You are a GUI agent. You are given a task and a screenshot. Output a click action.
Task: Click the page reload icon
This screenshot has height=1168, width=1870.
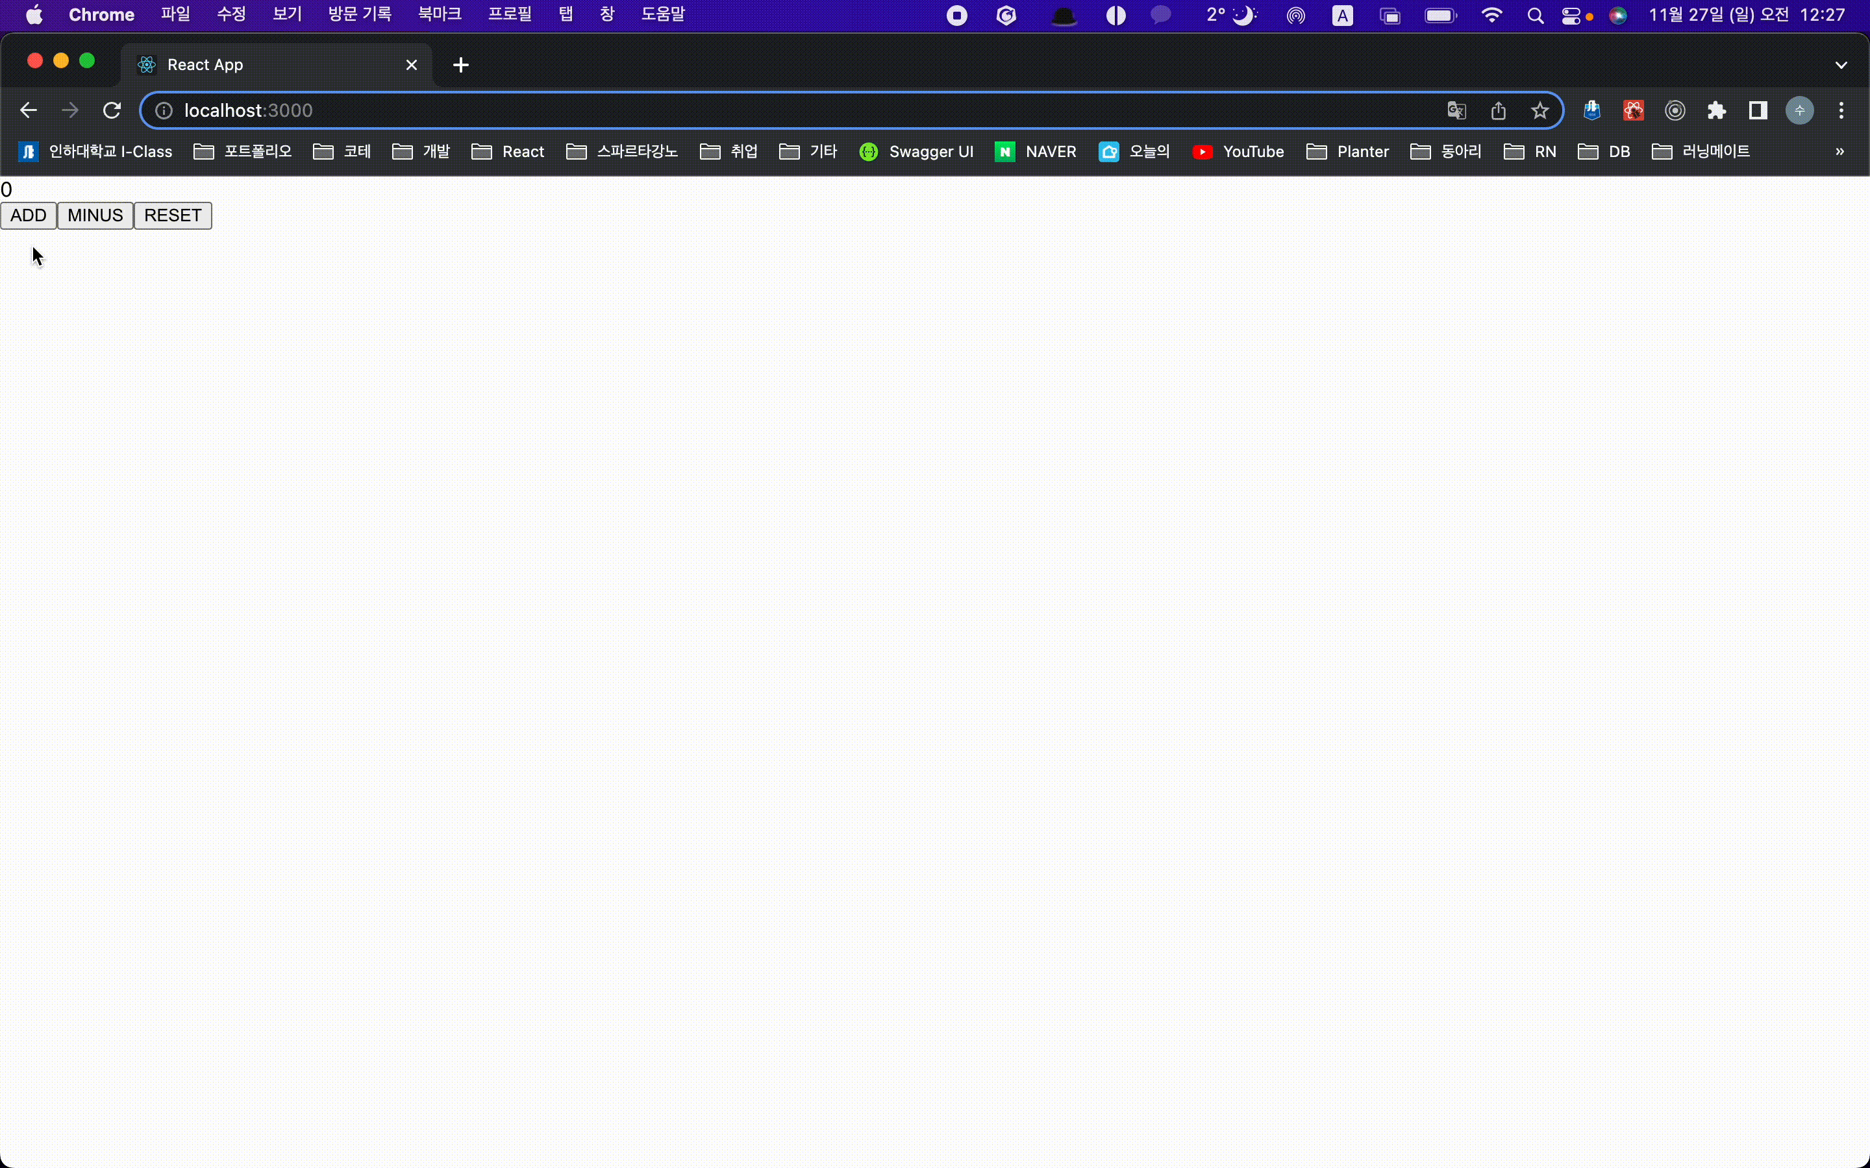(x=112, y=110)
